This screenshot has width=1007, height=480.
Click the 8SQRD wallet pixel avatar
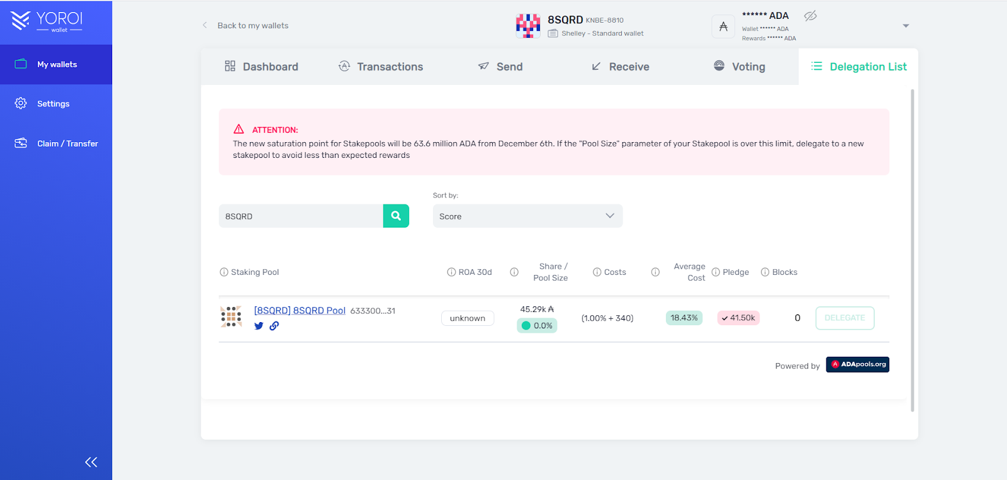[528, 26]
